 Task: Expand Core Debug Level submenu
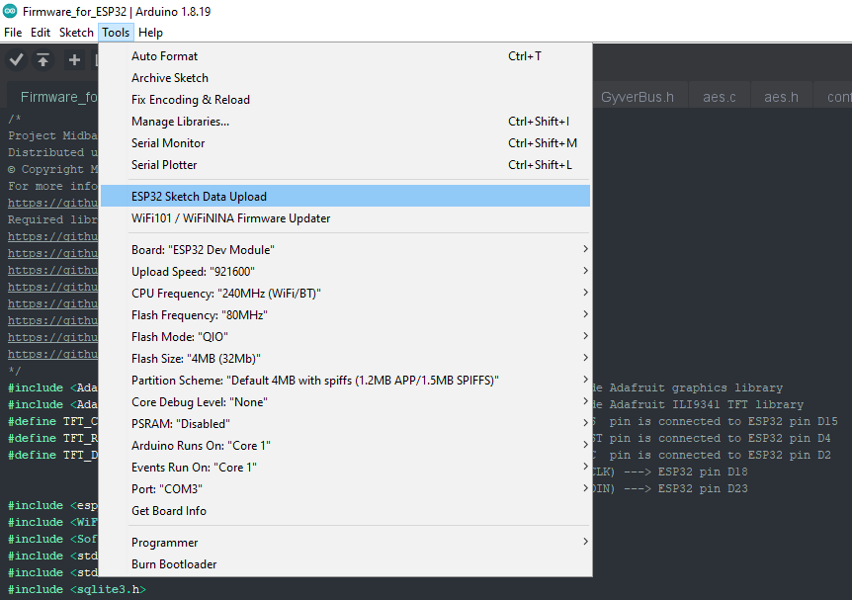tap(345, 401)
